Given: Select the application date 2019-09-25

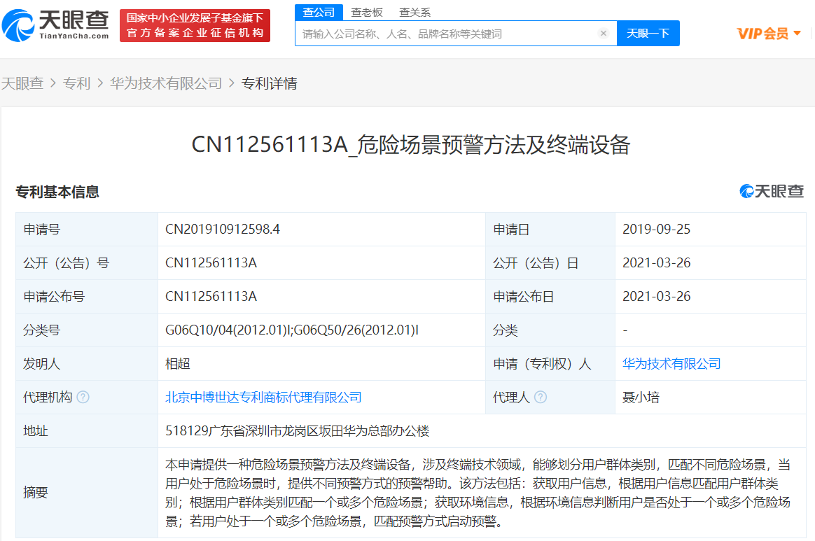Looking at the screenshot, I should pos(656,229).
